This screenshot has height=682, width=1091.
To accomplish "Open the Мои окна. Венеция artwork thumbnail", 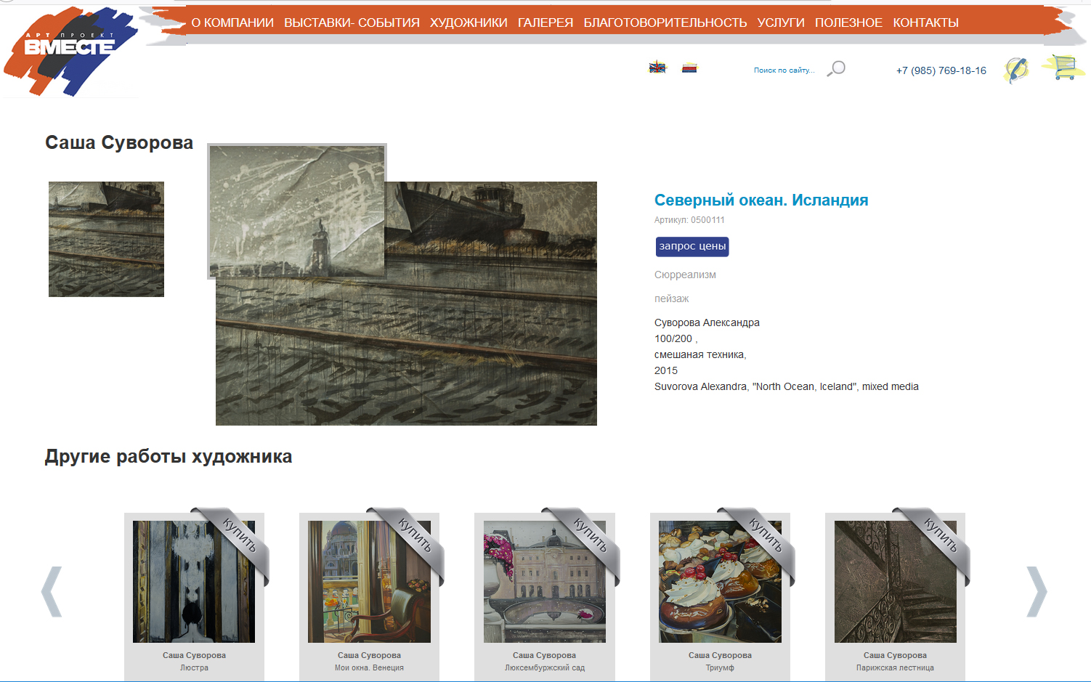I will [369, 582].
